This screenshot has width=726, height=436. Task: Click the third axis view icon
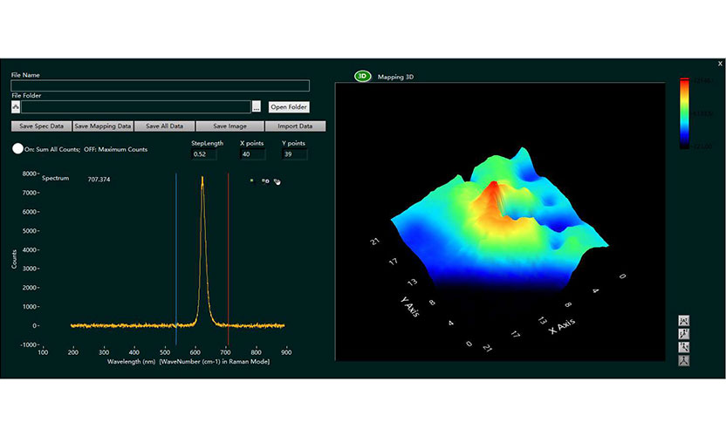coord(684,346)
